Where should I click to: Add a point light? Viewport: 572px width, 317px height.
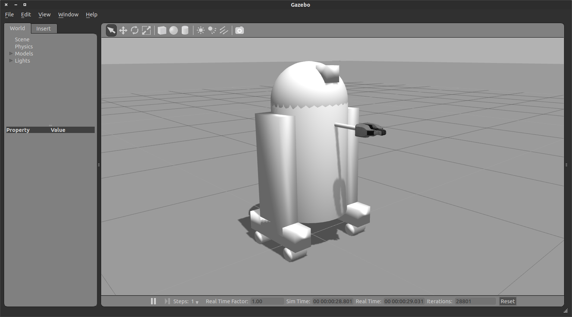[x=201, y=30]
